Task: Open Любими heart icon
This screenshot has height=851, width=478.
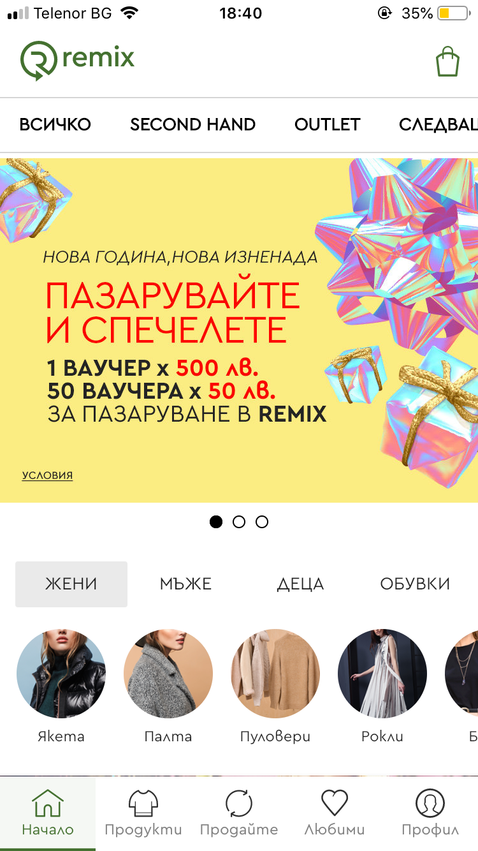Action: 335,803
